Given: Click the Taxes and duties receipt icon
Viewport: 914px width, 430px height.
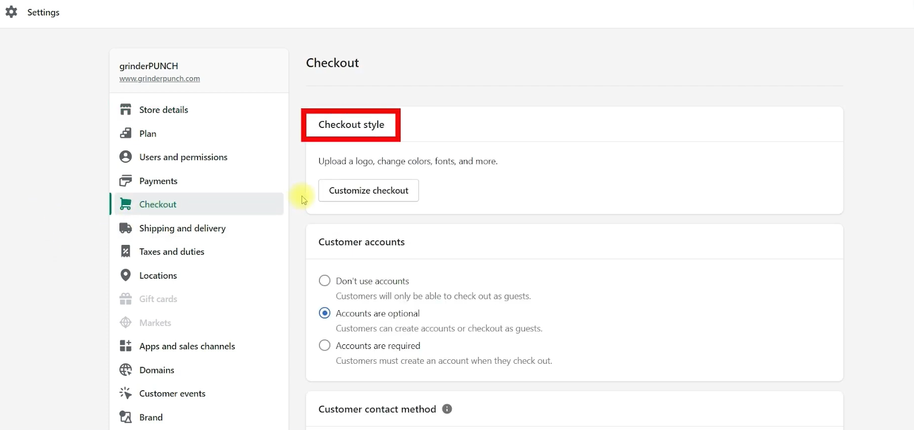Looking at the screenshot, I should [126, 252].
